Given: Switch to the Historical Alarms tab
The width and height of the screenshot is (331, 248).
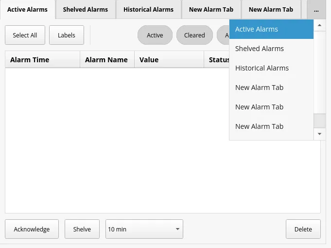Looking at the screenshot, I should pos(148,10).
